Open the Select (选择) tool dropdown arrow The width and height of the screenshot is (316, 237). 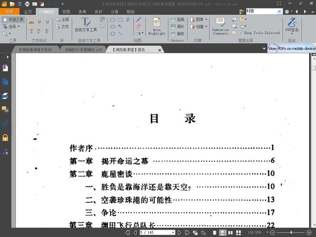19,26
